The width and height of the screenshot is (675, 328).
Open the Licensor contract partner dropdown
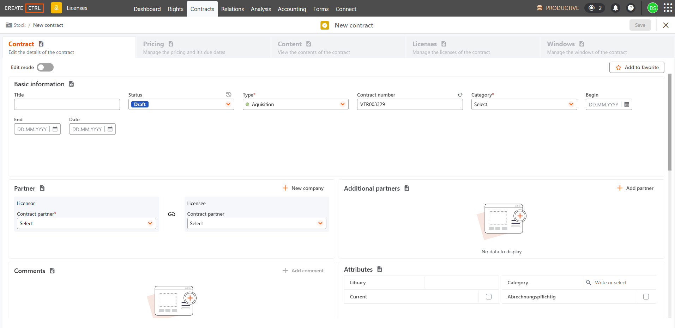[x=86, y=223]
